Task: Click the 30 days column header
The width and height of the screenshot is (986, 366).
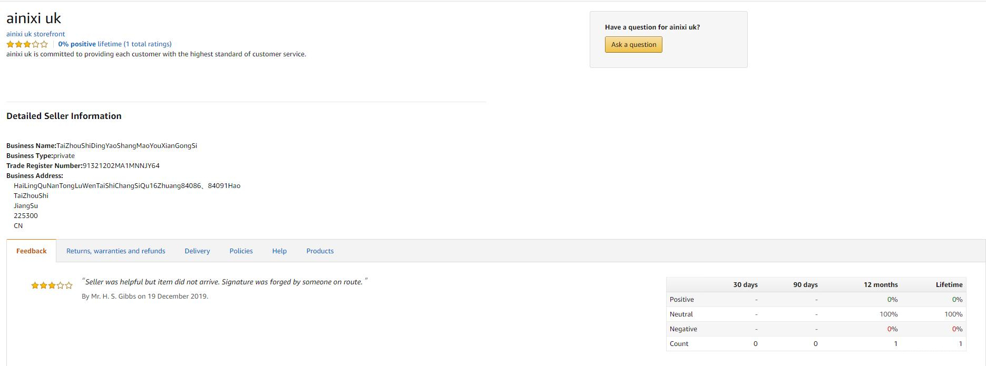Action: [x=745, y=285]
